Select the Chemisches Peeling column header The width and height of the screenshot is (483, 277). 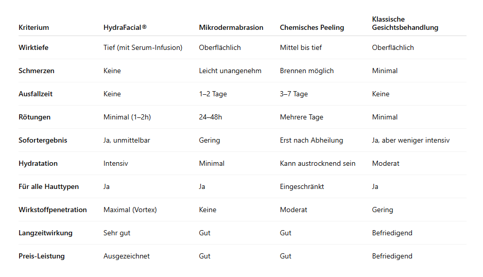[x=312, y=27]
